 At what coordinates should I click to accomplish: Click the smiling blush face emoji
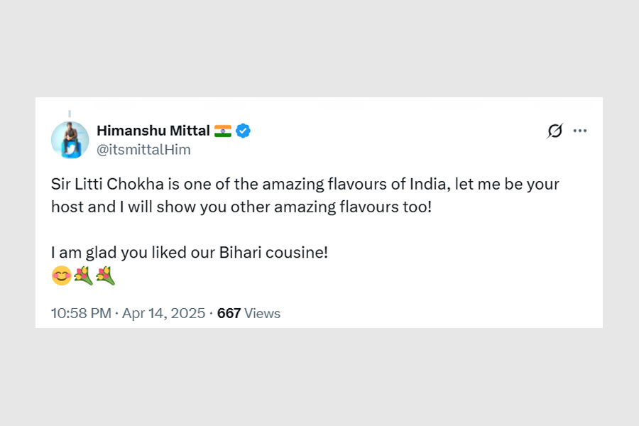tap(61, 275)
